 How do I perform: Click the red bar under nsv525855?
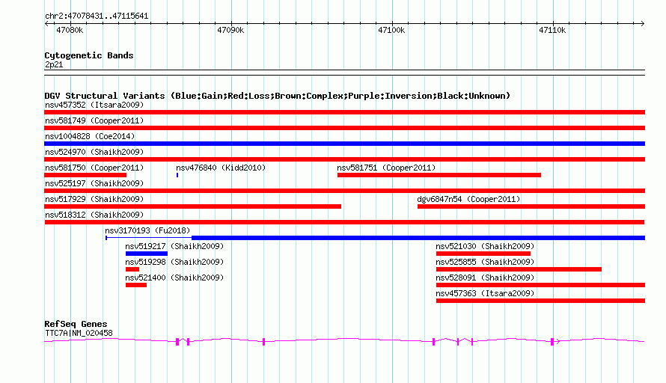tap(519, 269)
